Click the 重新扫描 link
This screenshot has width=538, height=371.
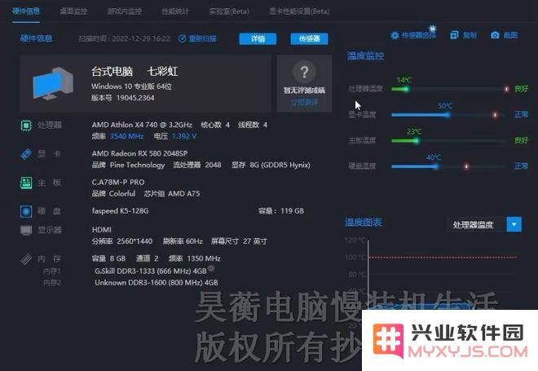203,39
